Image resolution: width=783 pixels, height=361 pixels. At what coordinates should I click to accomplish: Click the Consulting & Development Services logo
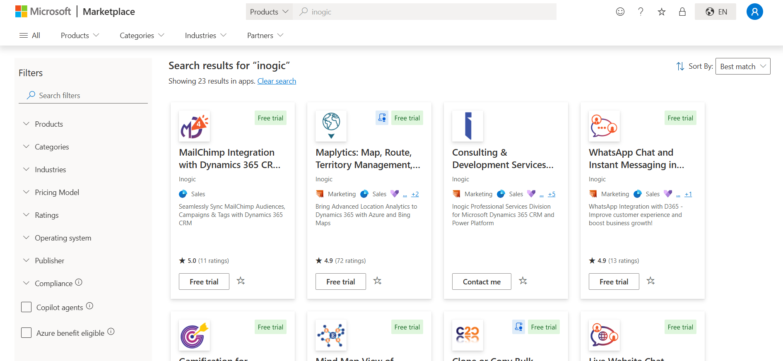(x=467, y=126)
